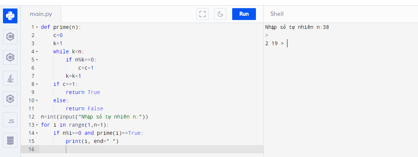The width and height of the screenshot is (418, 157).
Task: Place cursor on empty line 16
Action: click(x=148, y=149)
